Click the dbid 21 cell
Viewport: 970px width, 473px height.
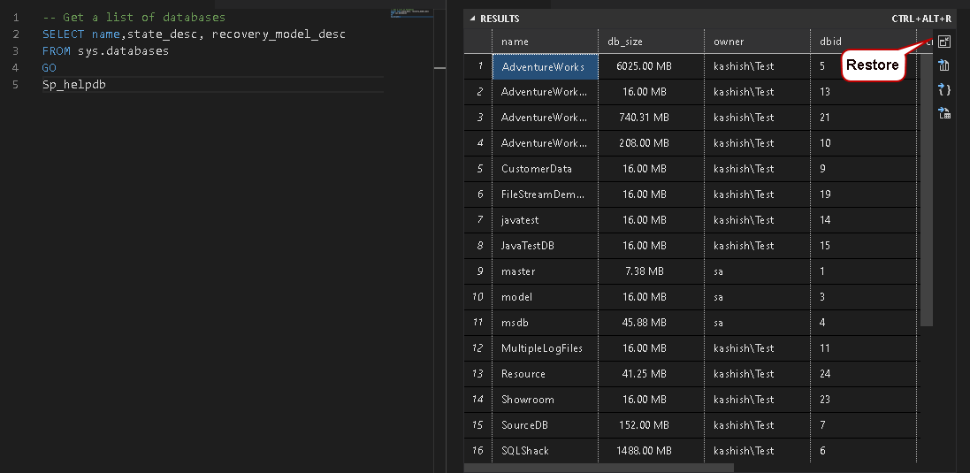click(x=863, y=118)
